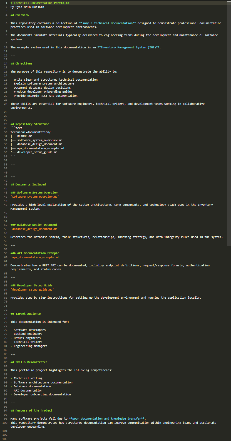The height and width of the screenshot is (441, 231).
Task: Click the inline code 'api_documentation_example.md' on line 60
Action: click(36, 257)
